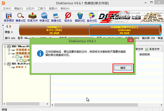Choose the 格式化 format icon

click(68, 17)
